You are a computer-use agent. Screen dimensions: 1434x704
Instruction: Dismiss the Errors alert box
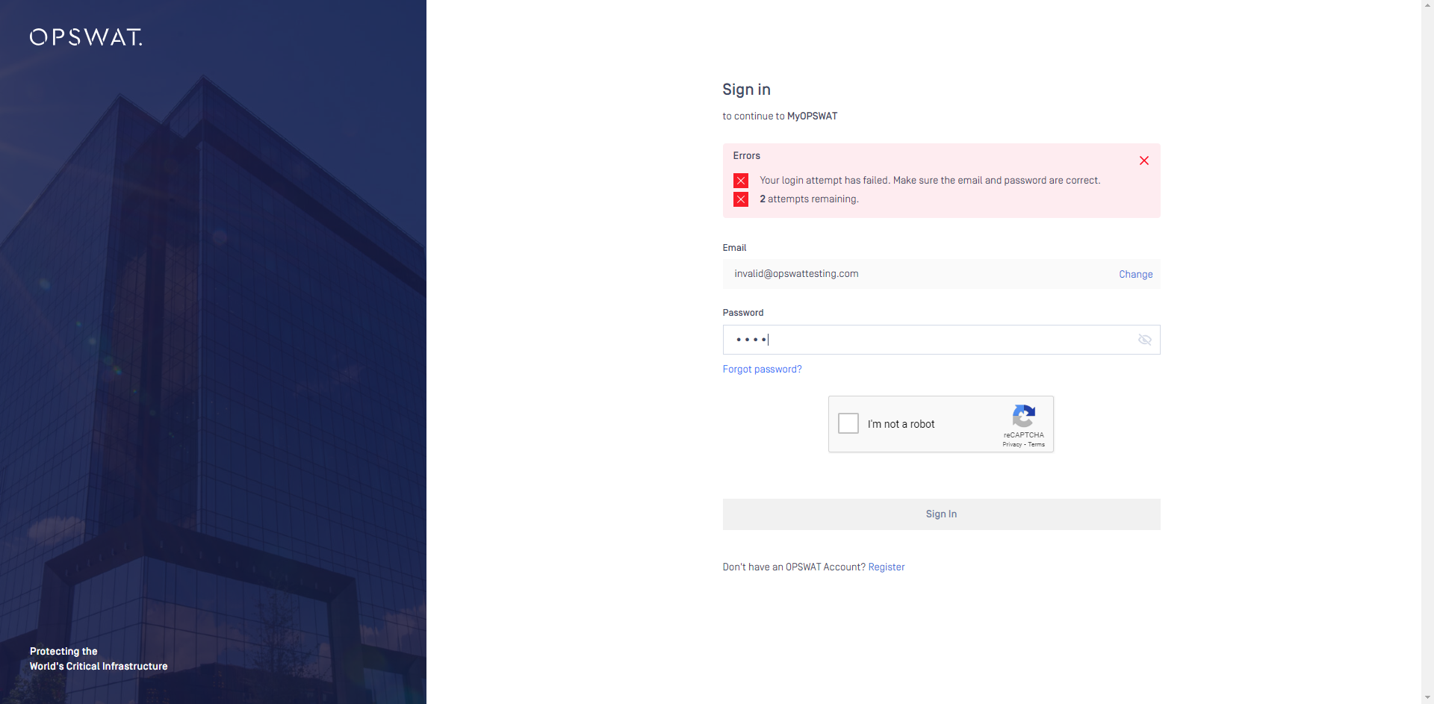click(1143, 161)
